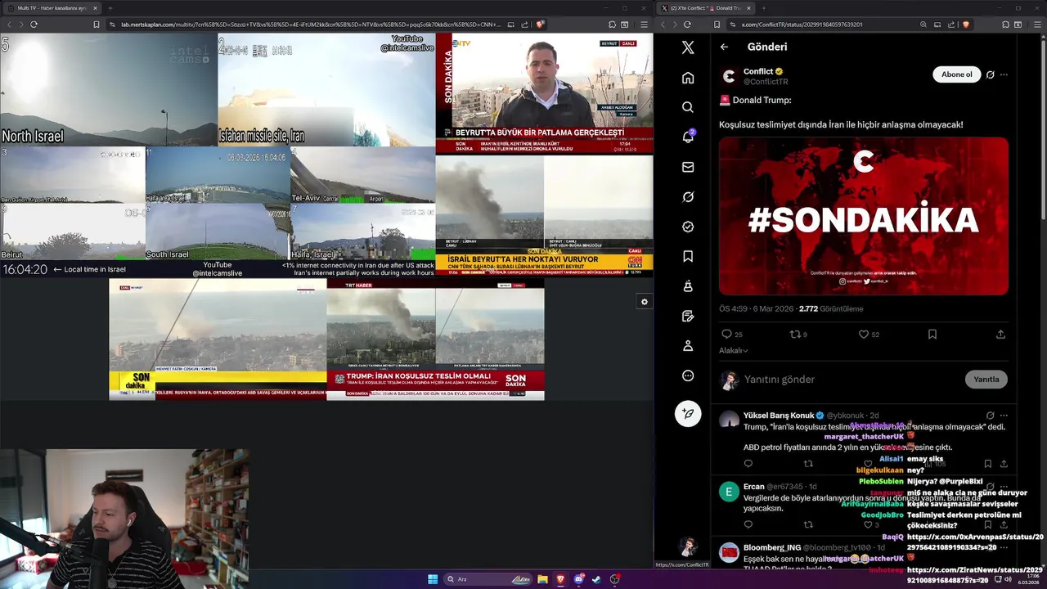
Task: Select the Sözcü TV SON dakika stream tile
Action: click(218, 339)
